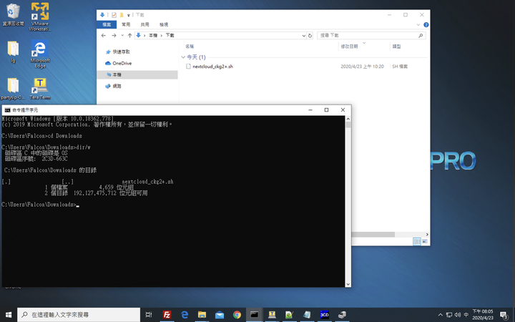Viewport: 515px width, 322px height.
Task: Sort by 名稱 (Name) column header
Action: 190,47
